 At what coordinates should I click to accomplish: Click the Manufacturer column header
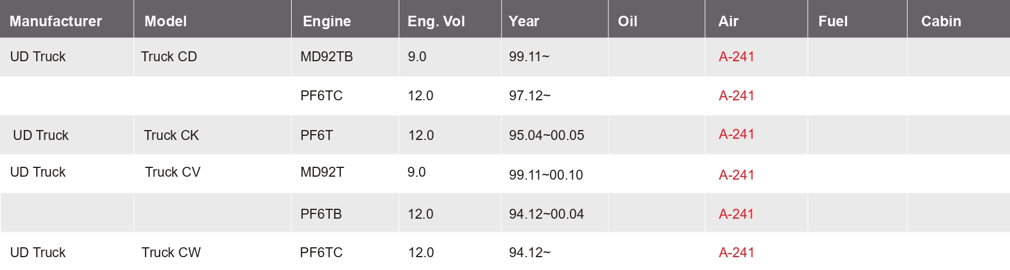point(56,22)
